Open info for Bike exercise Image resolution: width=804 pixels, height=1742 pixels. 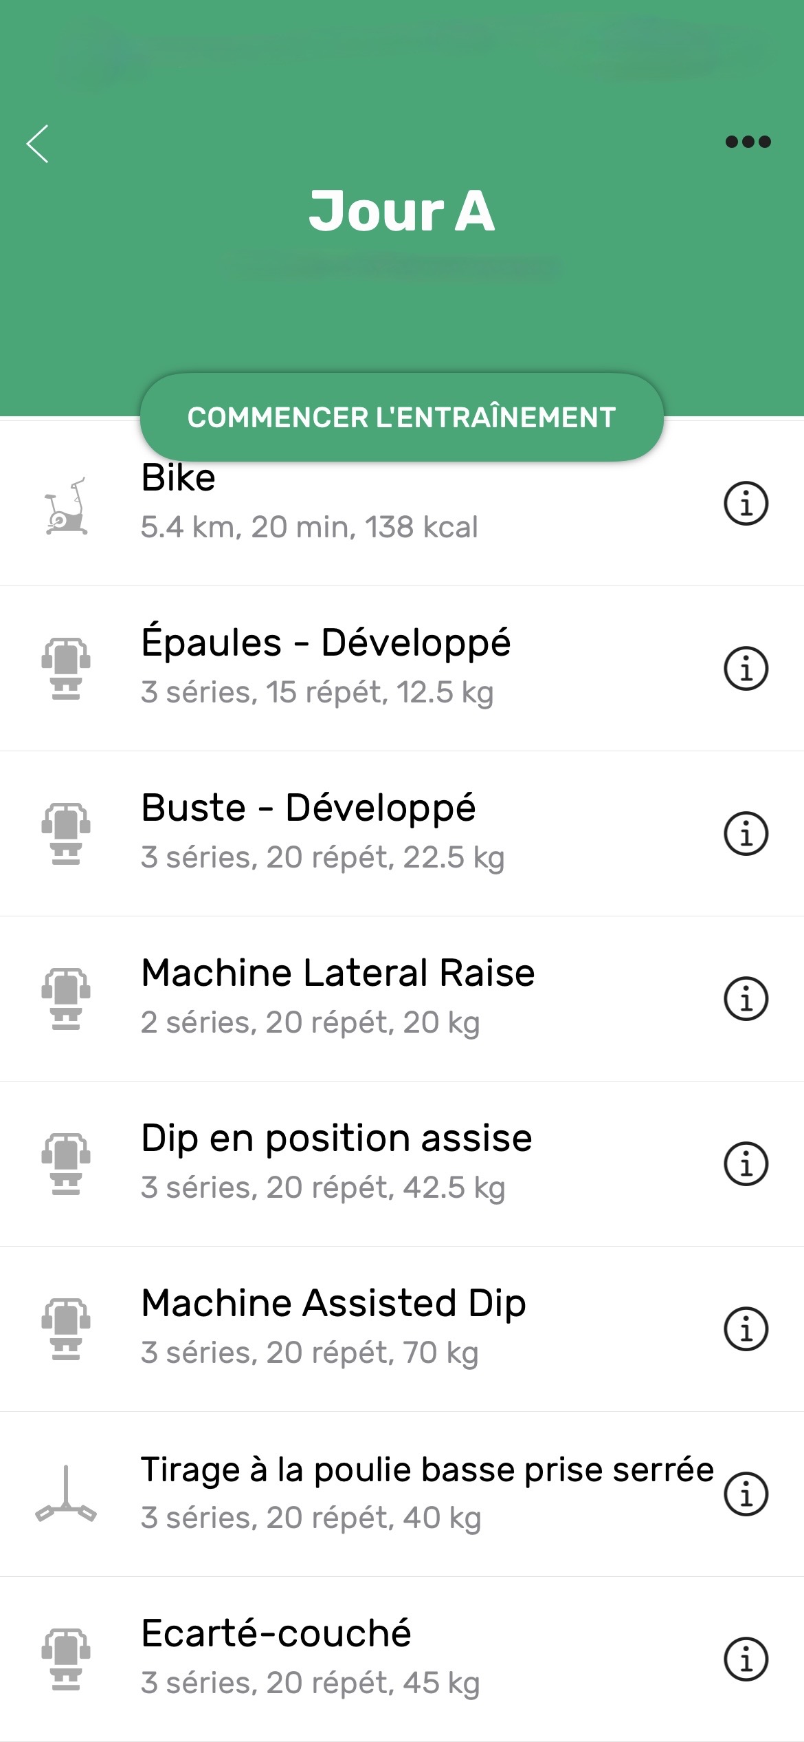(x=746, y=504)
